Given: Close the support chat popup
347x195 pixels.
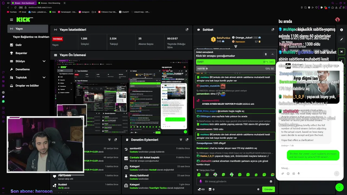Looking at the screenshot, I should [338, 66].
